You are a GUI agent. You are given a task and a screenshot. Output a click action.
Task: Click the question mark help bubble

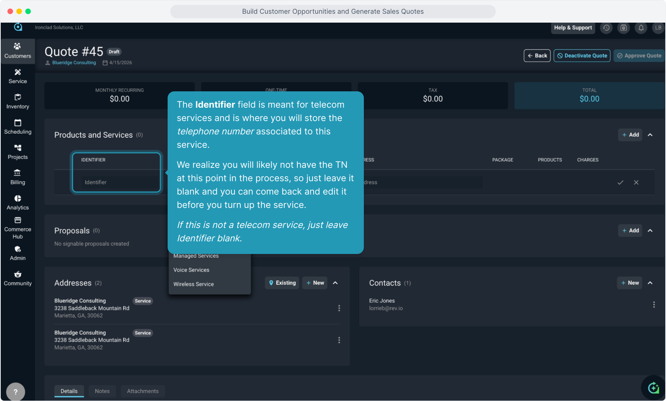click(x=16, y=391)
